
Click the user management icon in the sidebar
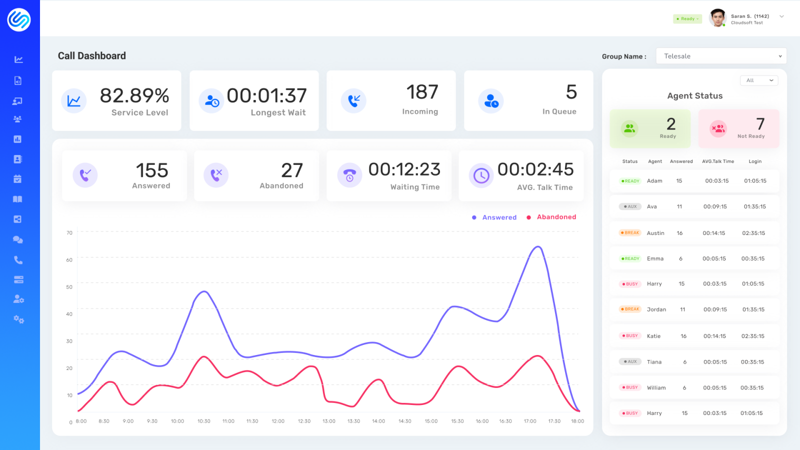(18, 298)
